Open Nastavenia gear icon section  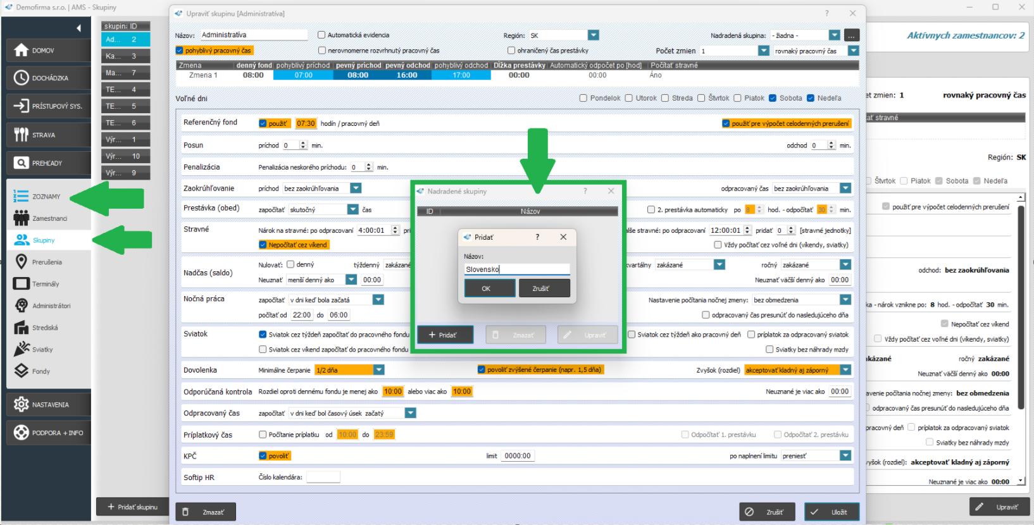click(22, 405)
